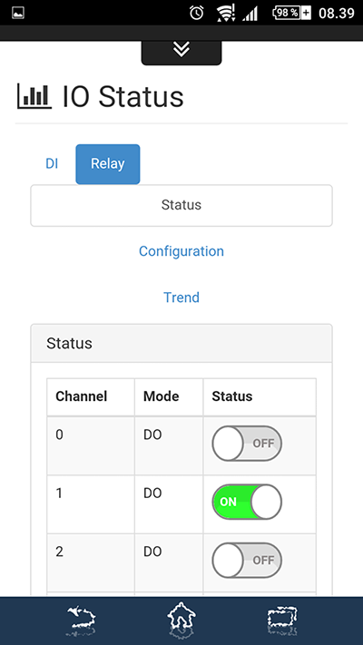363x645 pixels.
Task: Click the IO Status bar chart icon
Action: [x=34, y=96]
